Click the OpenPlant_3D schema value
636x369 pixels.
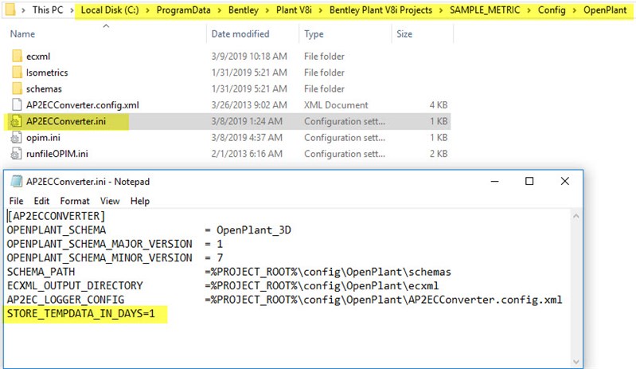pos(253,230)
